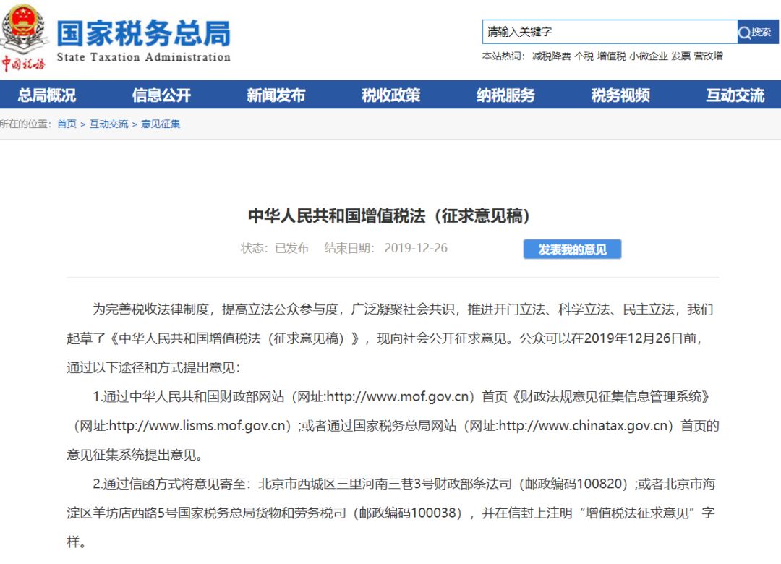
Task: Select the 信息公开 navigation menu item
Action: (x=161, y=95)
